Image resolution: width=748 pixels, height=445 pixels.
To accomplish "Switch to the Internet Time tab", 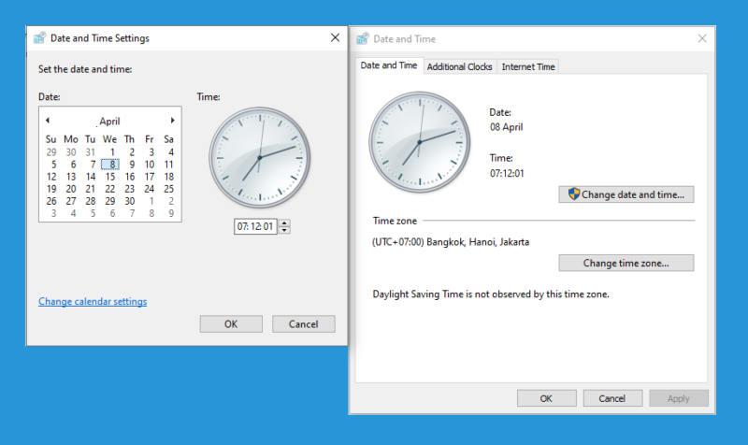I will pyautogui.click(x=528, y=66).
